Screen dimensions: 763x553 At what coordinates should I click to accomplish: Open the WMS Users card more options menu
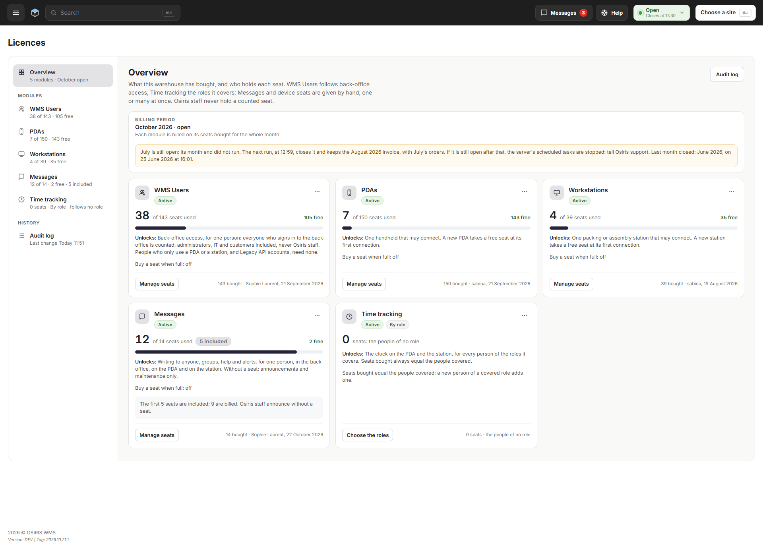pyautogui.click(x=317, y=191)
